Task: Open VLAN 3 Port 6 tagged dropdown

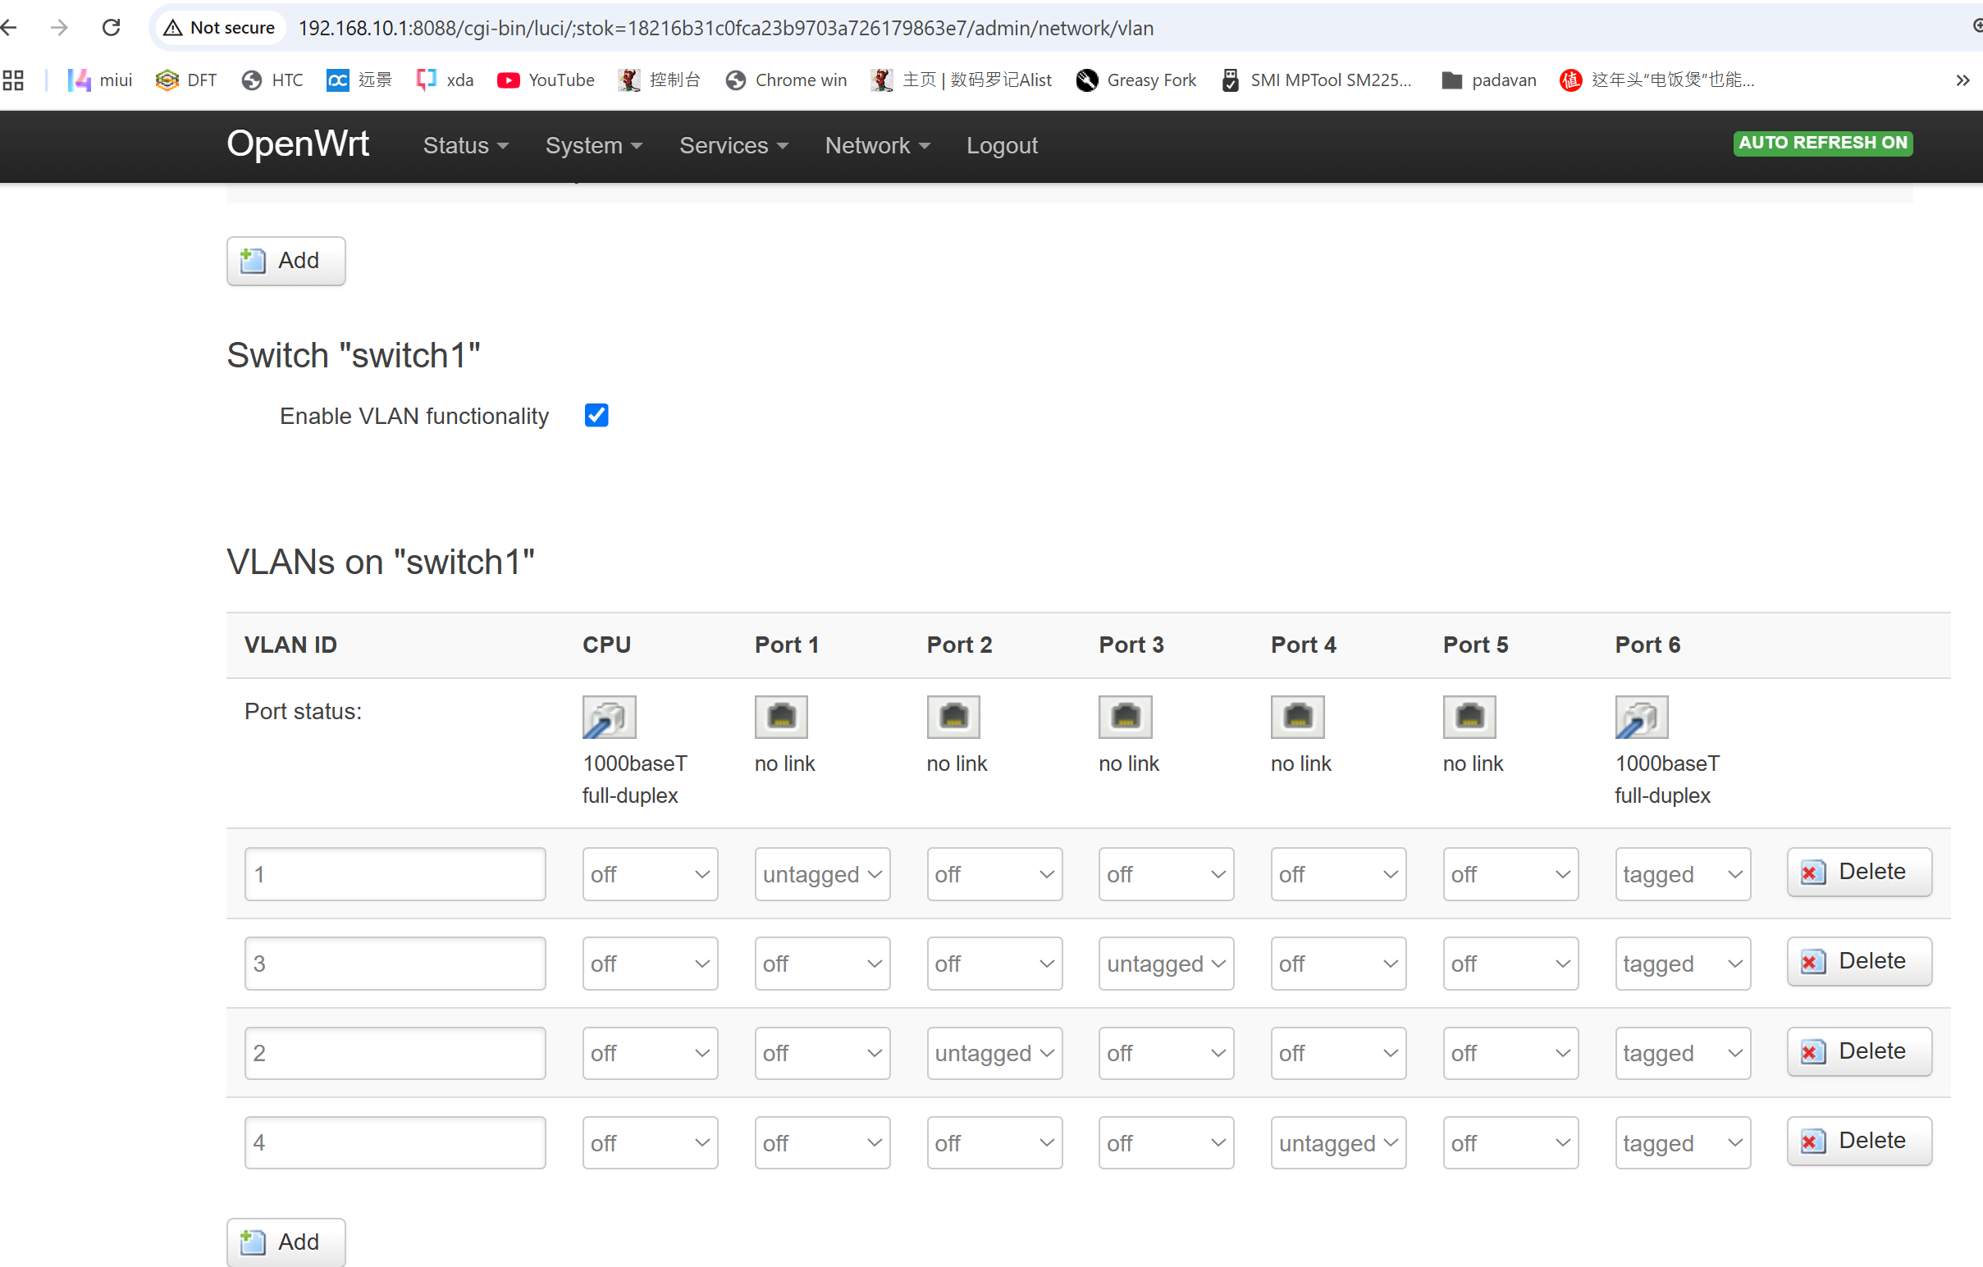Action: coord(1683,963)
